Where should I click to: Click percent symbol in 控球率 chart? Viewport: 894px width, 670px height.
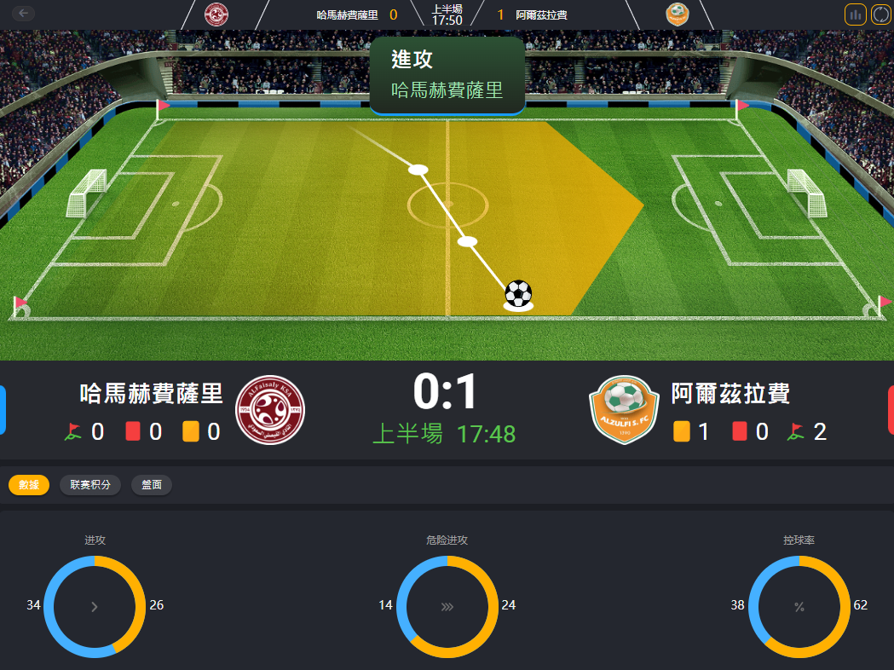click(799, 607)
